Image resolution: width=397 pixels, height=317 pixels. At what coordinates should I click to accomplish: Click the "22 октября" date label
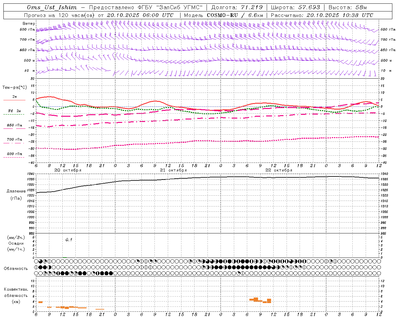tap(279, 170)
